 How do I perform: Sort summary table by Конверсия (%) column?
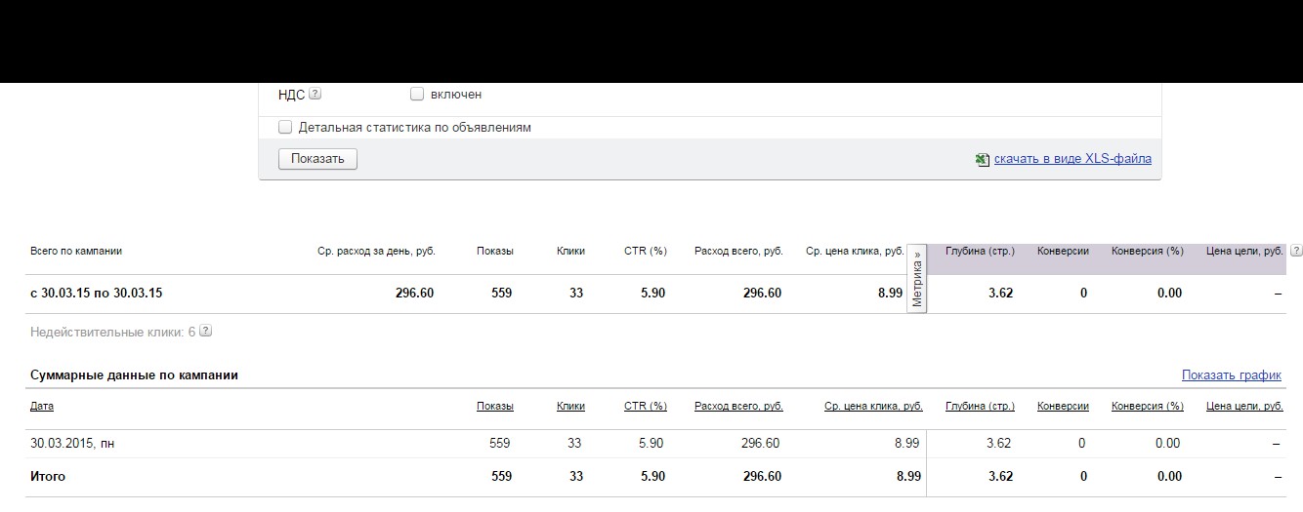click(1147, 407)
